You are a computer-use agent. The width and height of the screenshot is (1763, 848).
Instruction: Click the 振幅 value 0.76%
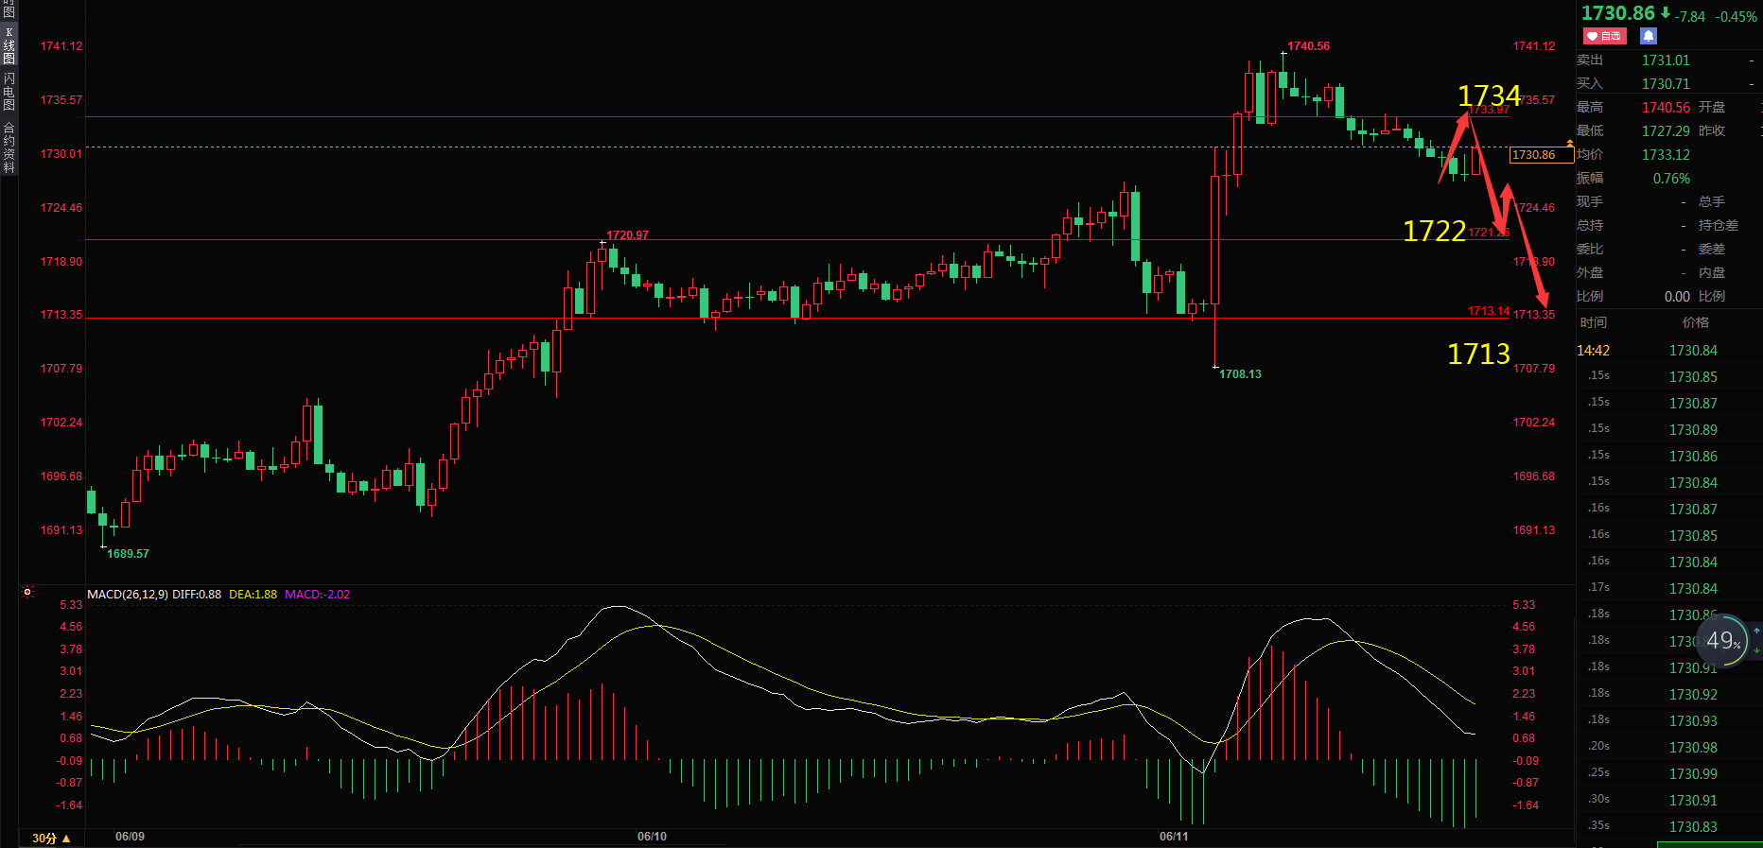point(1671,179)
